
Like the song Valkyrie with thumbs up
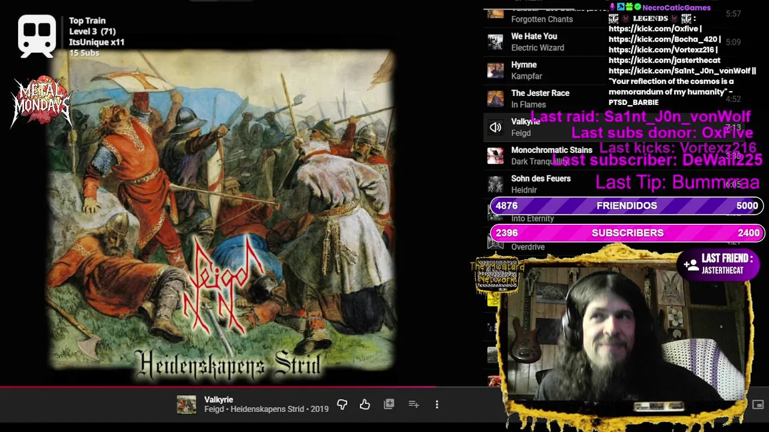coord(365,404)
